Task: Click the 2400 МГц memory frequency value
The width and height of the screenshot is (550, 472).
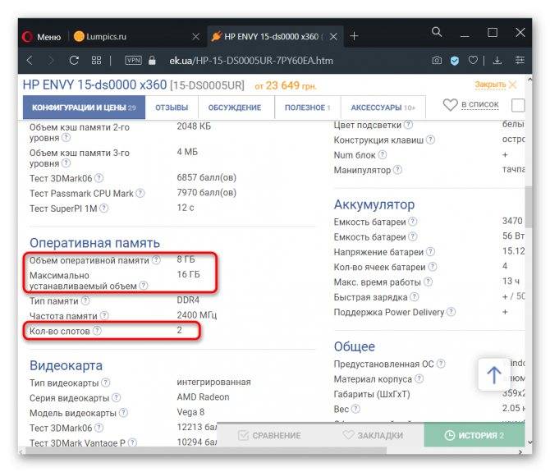Action: pyautogui.click(x=197, y=315)
